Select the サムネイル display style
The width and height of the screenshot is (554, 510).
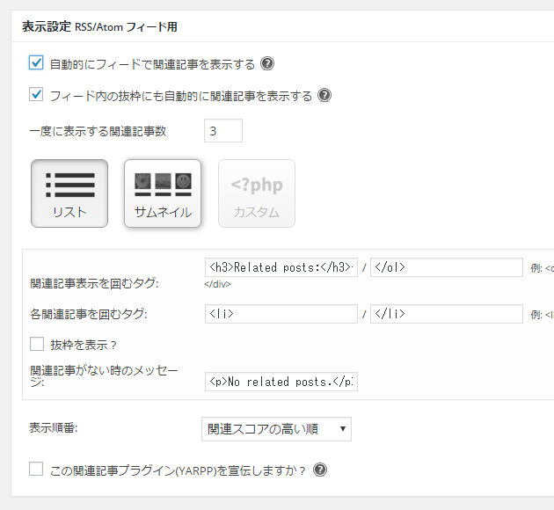pos(163,193)
